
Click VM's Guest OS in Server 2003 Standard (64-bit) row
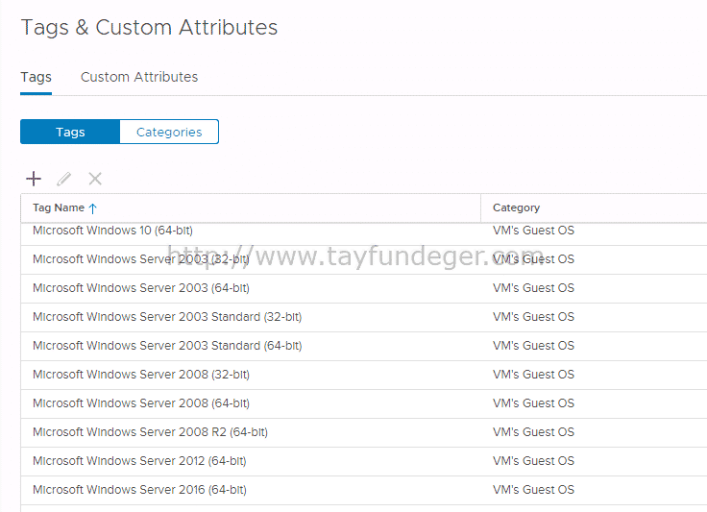(x=533, y=346)
